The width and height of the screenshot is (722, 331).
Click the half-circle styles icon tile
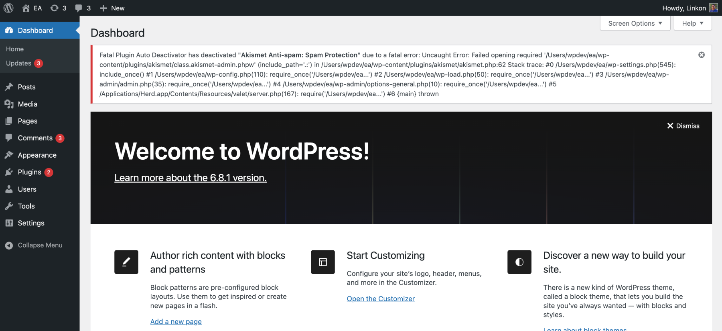(x=519, y=262)
